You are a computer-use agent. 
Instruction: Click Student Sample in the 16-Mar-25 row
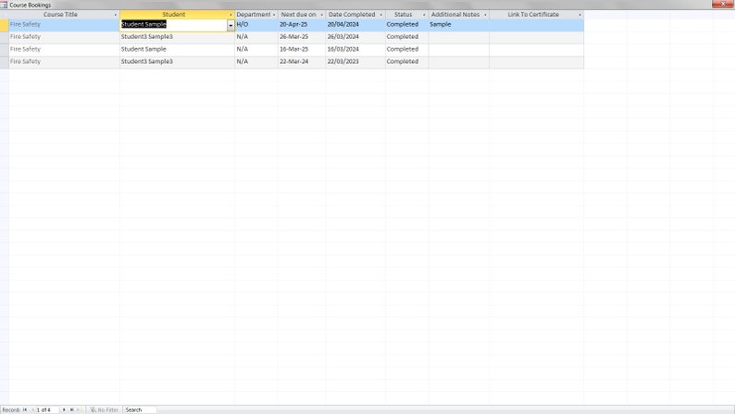click(177, 50)
